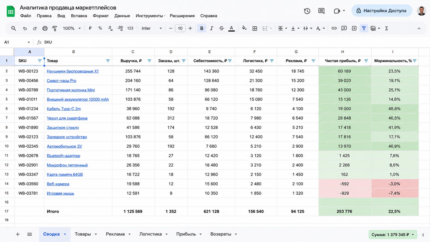Select the column H header
The image size is (430, 242).
click(345, 52)
